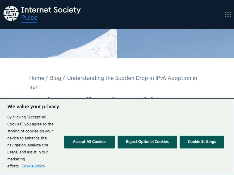The image size is (234, 175).
Task: Click the "We value your privacy" heading
Action: click(x=33, y=106)
